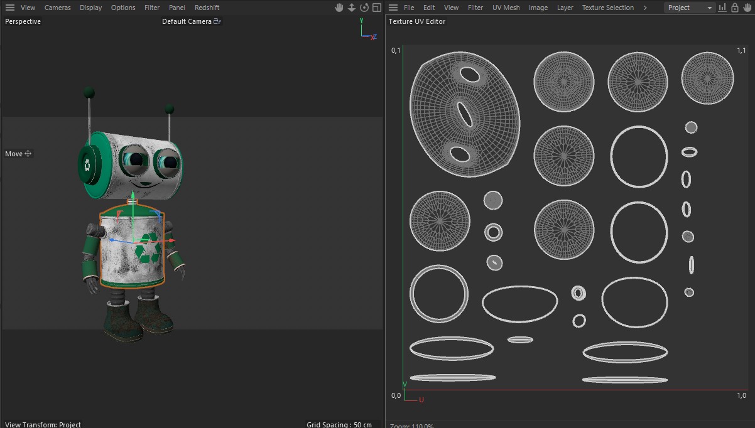
Task: Click the viewport XYZ axis gizmo
Action: (367, 29)
